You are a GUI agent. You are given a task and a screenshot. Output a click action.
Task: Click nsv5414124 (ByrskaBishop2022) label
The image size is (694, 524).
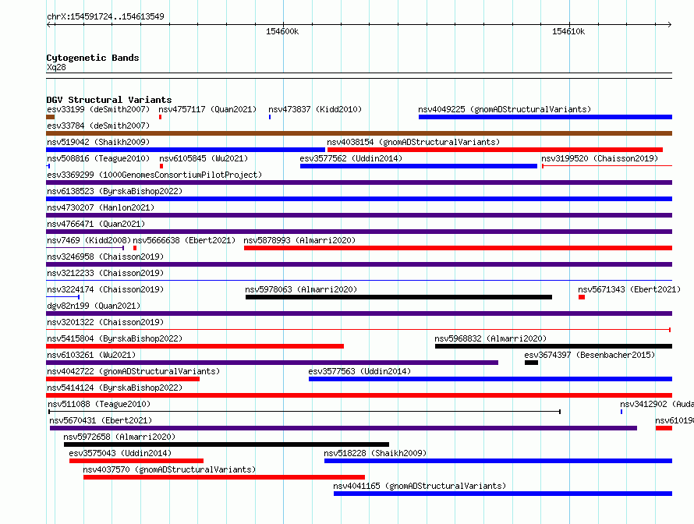[x=115, y=388]
